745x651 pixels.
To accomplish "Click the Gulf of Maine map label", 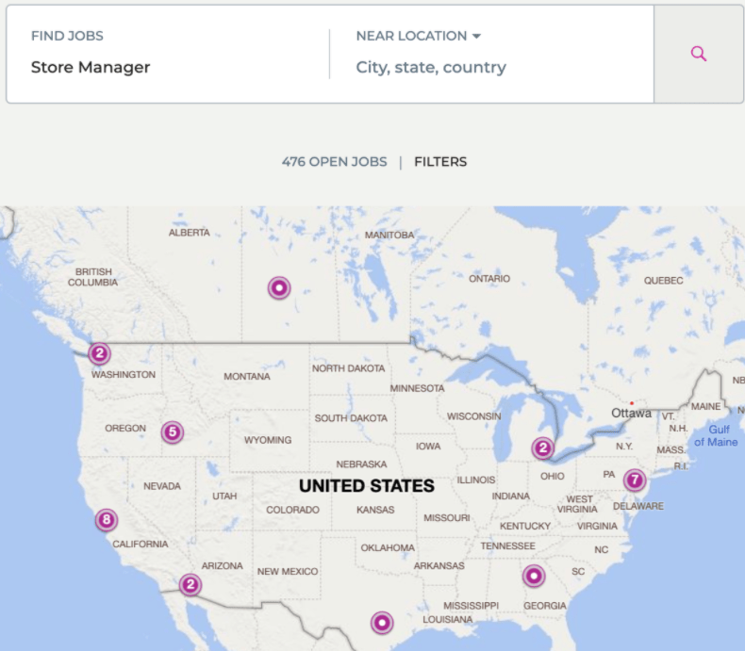I will 716,435.
